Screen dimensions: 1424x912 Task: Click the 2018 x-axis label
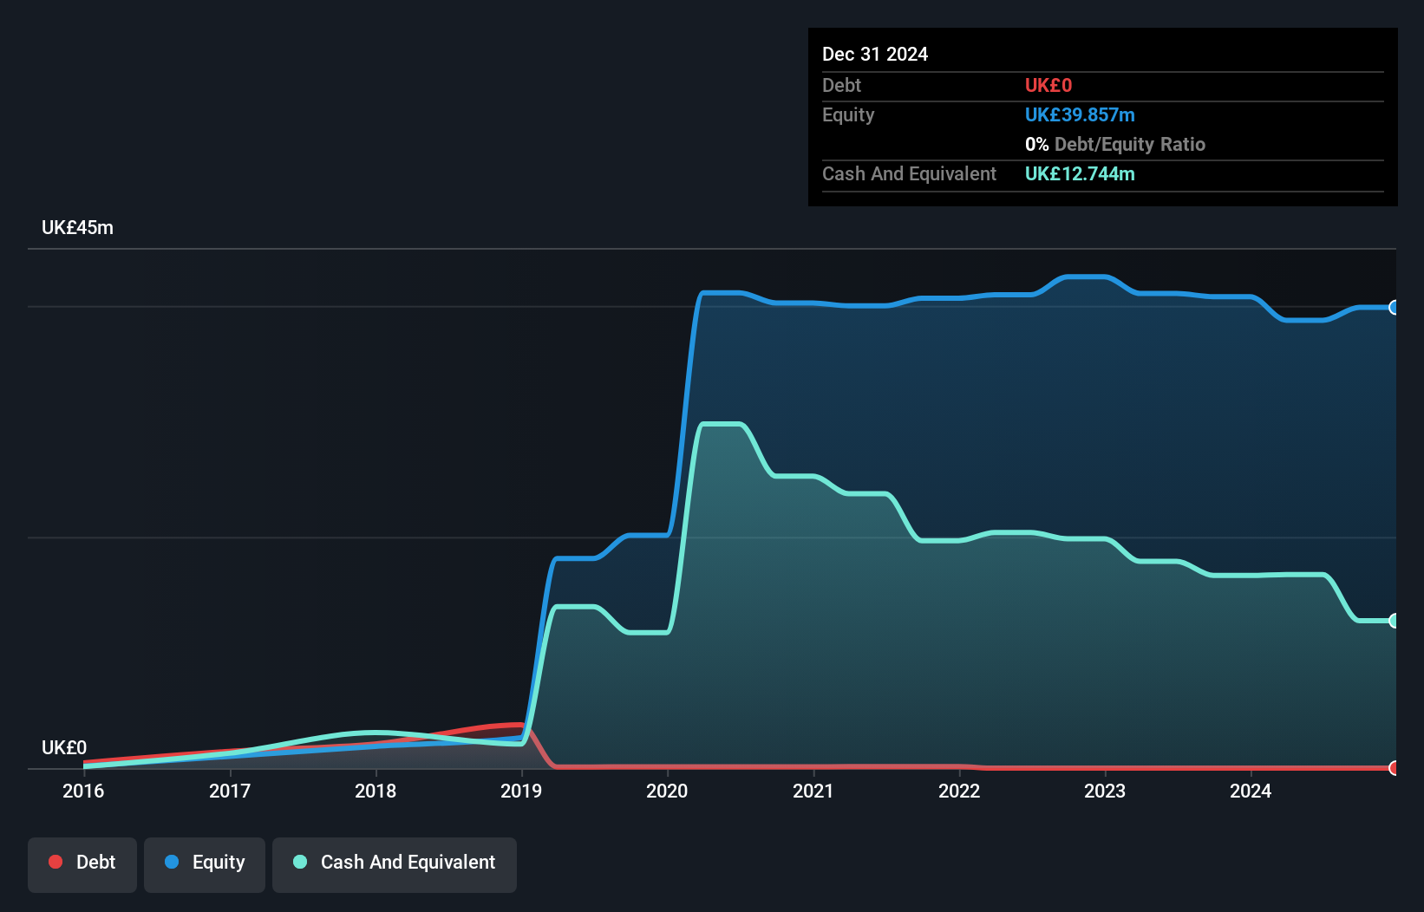[376, 791]
